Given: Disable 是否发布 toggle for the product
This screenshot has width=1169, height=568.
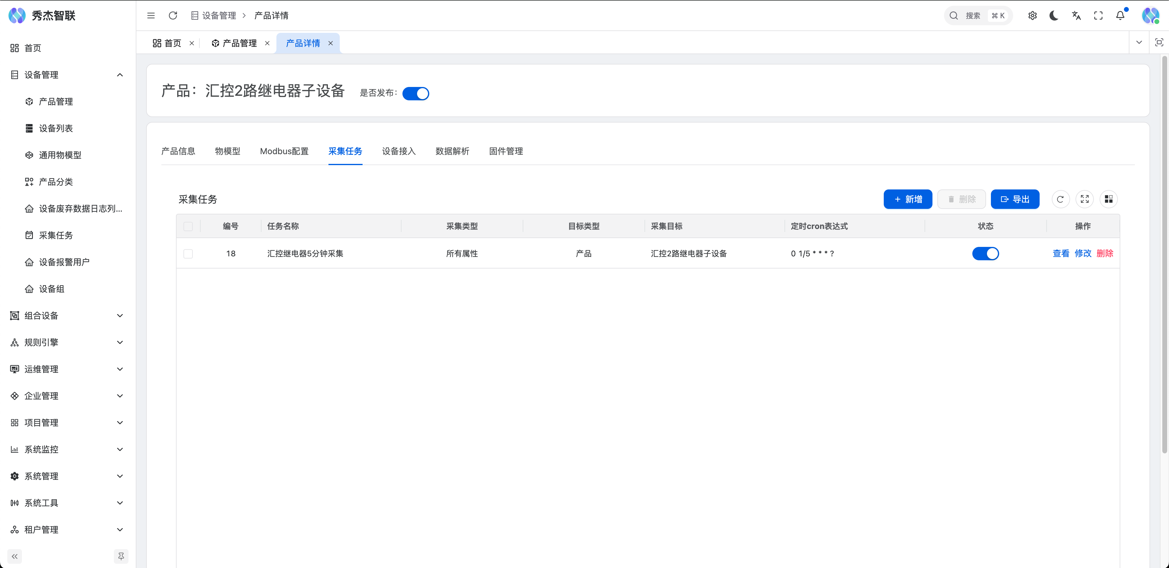Looking at the screenshot, I should tap(416, 93).
